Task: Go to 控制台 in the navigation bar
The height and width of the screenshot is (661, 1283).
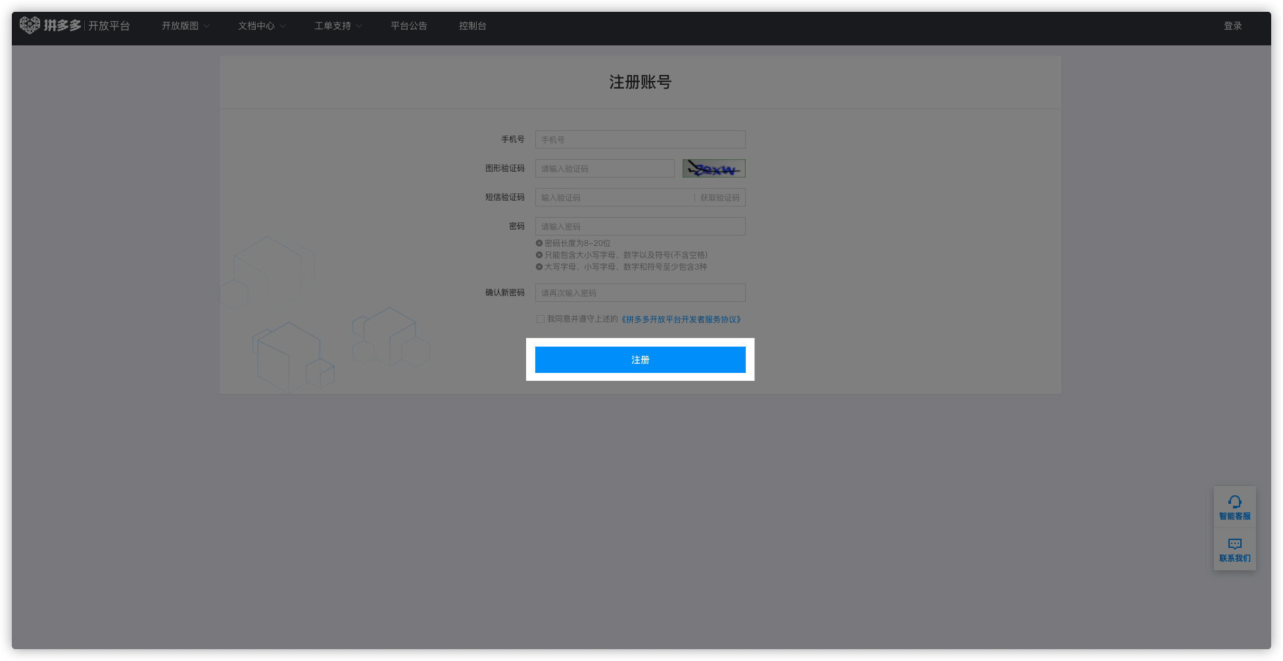Action: click(472, 26)
